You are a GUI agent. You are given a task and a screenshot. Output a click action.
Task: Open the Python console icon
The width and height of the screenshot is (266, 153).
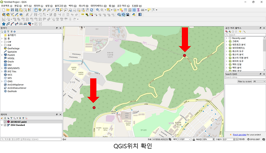coord(134,15)
